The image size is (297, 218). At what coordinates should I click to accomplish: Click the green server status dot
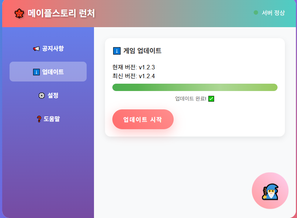pos(256,12)
